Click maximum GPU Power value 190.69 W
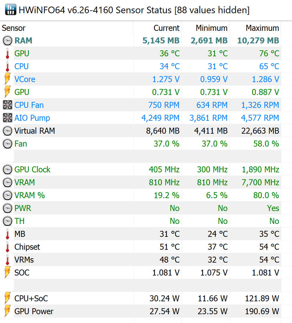This screenshot has height=323, width=292. [x=262, y=311]
